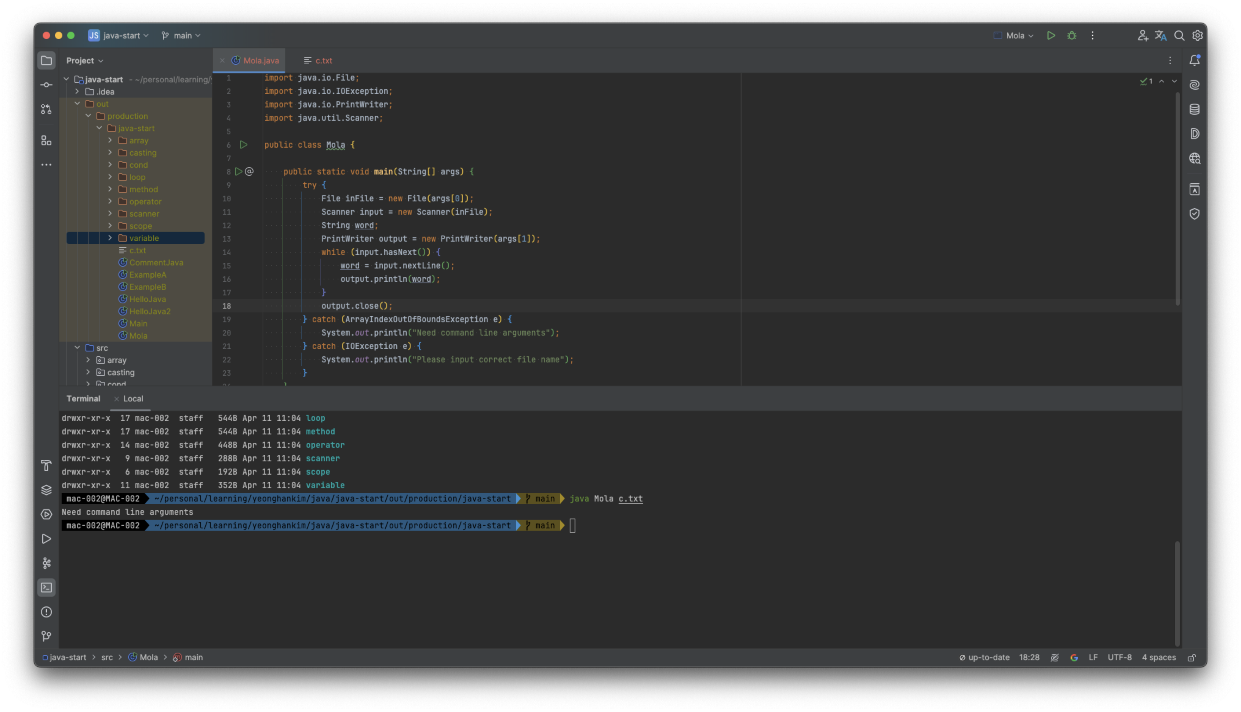Open main branch dropdown

[x=181, y=36]
